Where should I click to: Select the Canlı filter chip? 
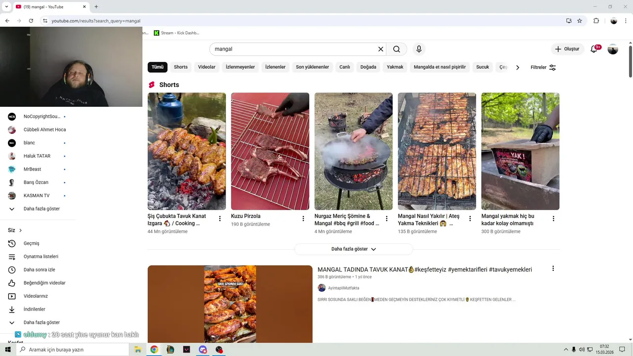coord(345,67)
